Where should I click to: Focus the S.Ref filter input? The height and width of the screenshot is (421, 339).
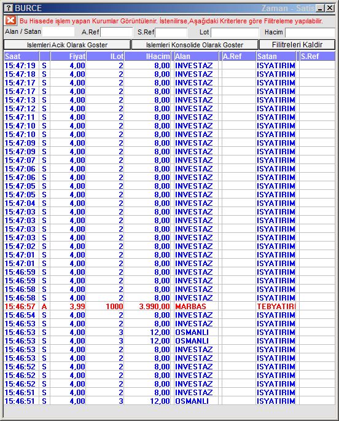[171, 32]
